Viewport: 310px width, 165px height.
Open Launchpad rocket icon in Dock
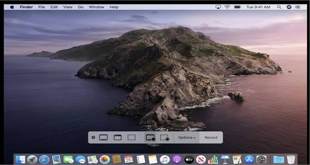click(32, 160)
